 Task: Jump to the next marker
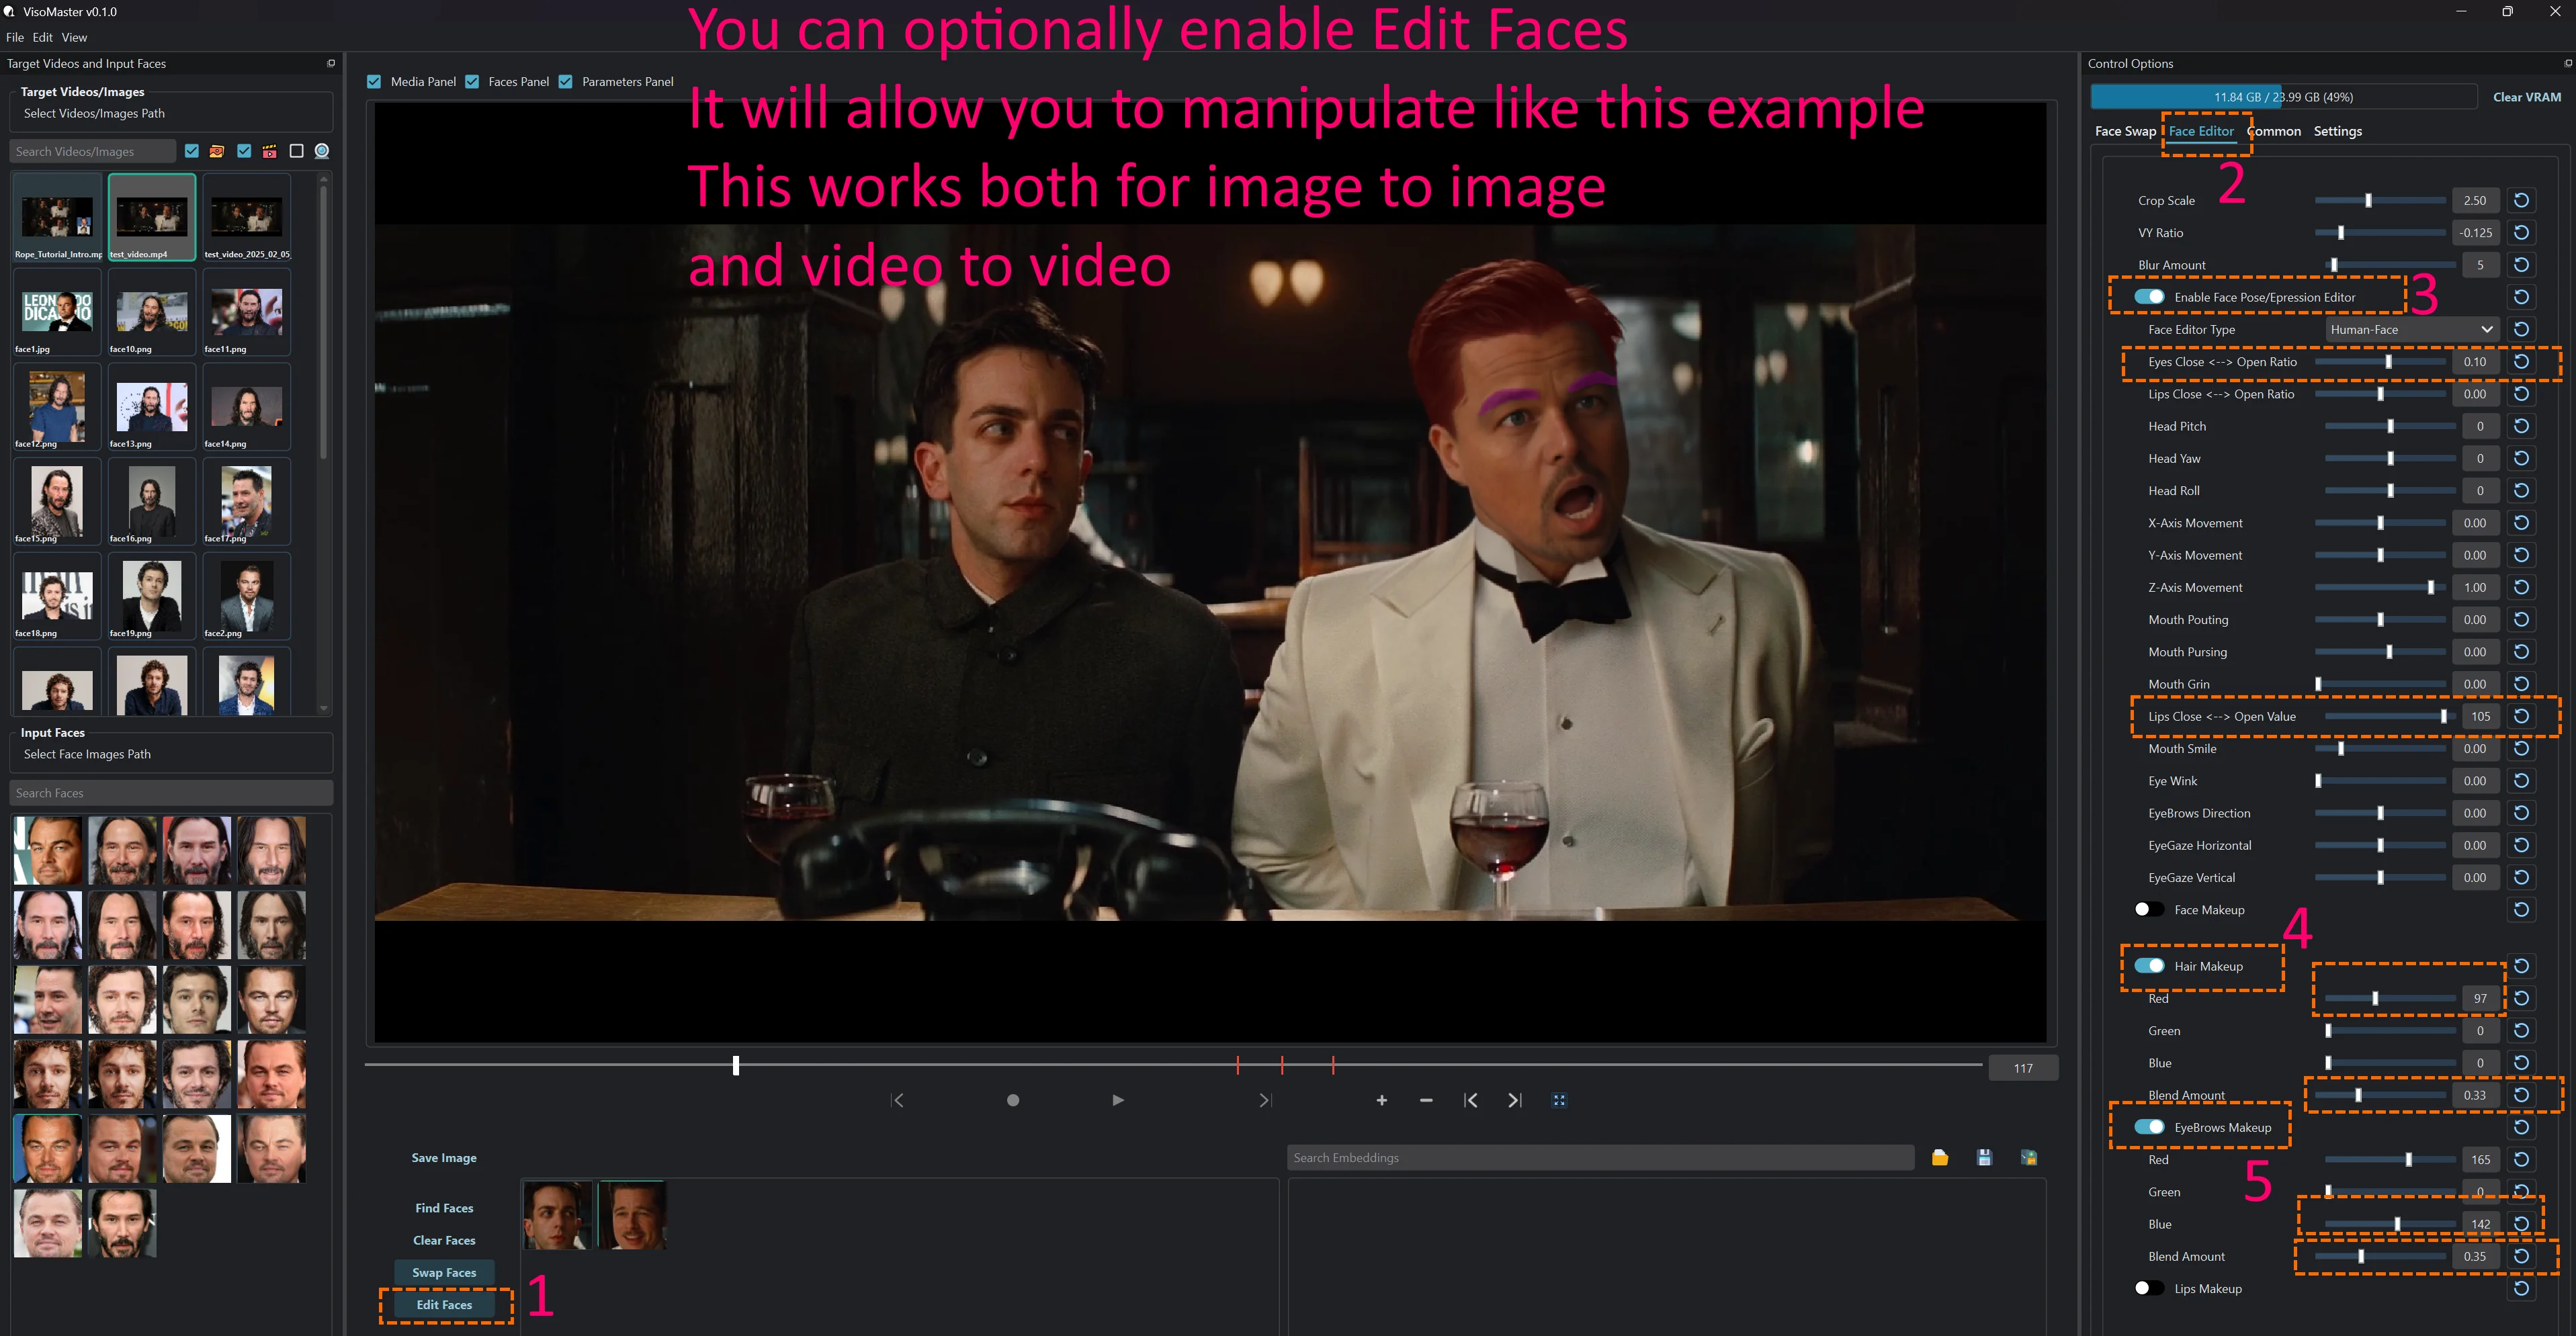[x=1515, y=1100]
